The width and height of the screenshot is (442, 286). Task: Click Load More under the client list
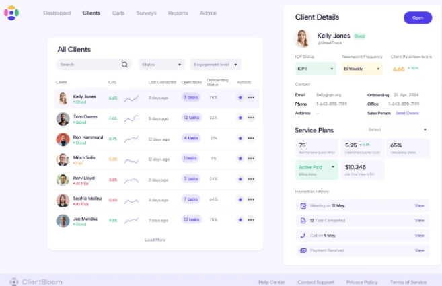point(155,240)
